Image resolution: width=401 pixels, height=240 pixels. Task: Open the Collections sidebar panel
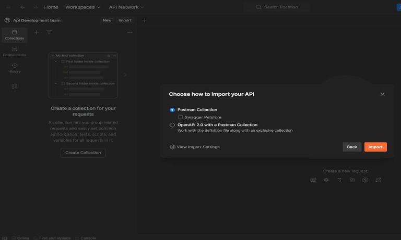(x=14, y=34)
